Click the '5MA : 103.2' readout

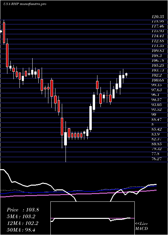click(21, 217)
